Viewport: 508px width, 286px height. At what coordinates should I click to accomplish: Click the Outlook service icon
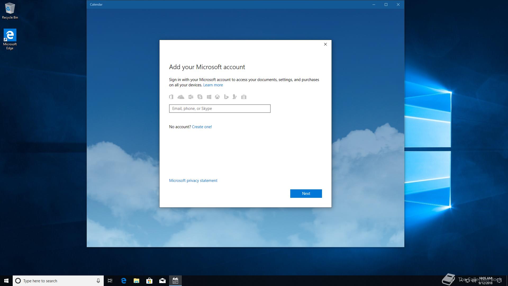pyautogui.click(x=191, y=97)
